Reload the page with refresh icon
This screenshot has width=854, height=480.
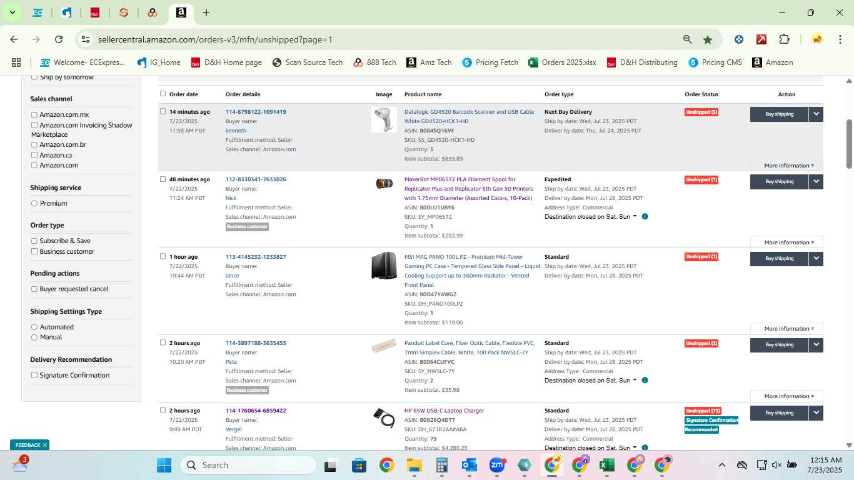59,39
